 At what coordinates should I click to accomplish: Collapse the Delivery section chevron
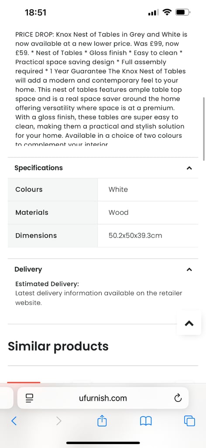click(x=189, y=269)
